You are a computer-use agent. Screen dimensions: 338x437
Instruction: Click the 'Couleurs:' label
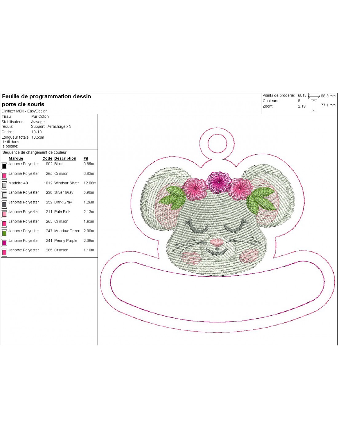click(x=271, y=101)
